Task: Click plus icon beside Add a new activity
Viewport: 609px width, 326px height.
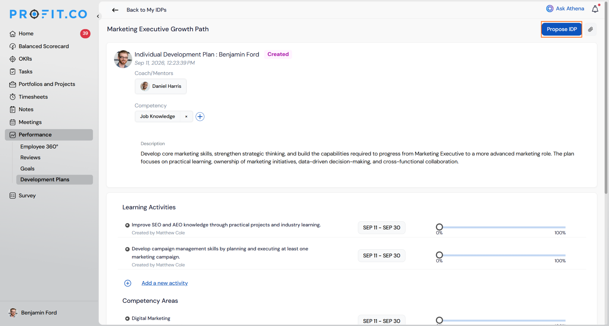Action: tap(128, 283)
